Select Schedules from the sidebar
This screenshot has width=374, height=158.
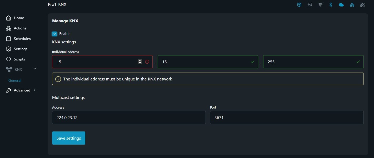(x=22, y=38)
